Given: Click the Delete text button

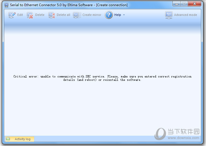Looking at the screenshot, I should coord(40,15).
